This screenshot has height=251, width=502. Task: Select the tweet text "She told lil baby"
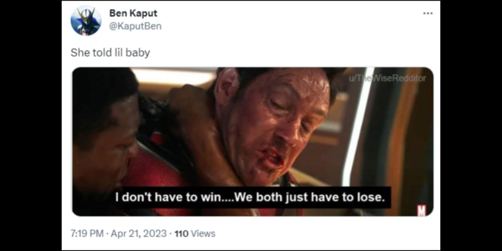110,53
